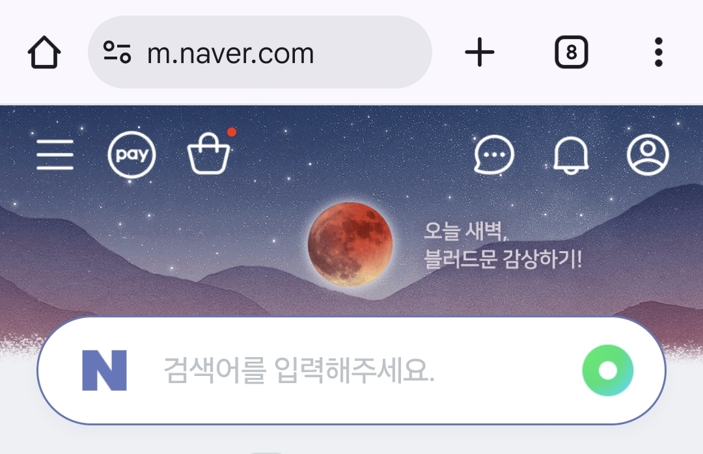Click the '오늘 새벽,' banner text
The image size is (703, 454).
[x=465, y=232]
